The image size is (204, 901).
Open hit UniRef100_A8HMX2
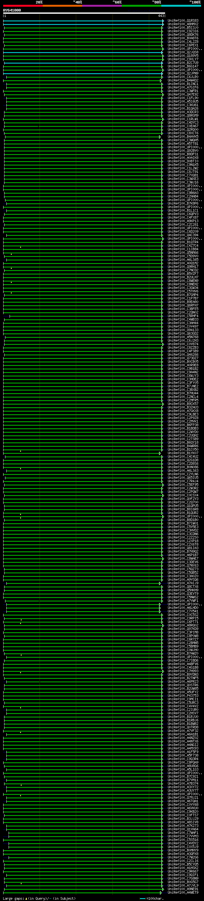coord(183,24)
